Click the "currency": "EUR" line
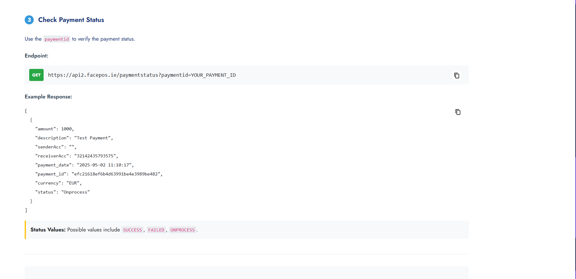Viewport: 576px width, 279px height. [58, 183]
